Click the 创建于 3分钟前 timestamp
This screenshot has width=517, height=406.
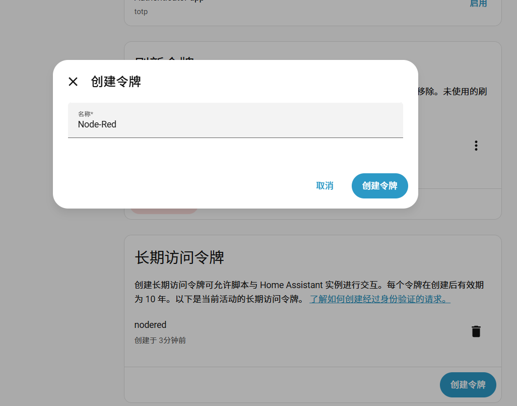pos(160,341)
